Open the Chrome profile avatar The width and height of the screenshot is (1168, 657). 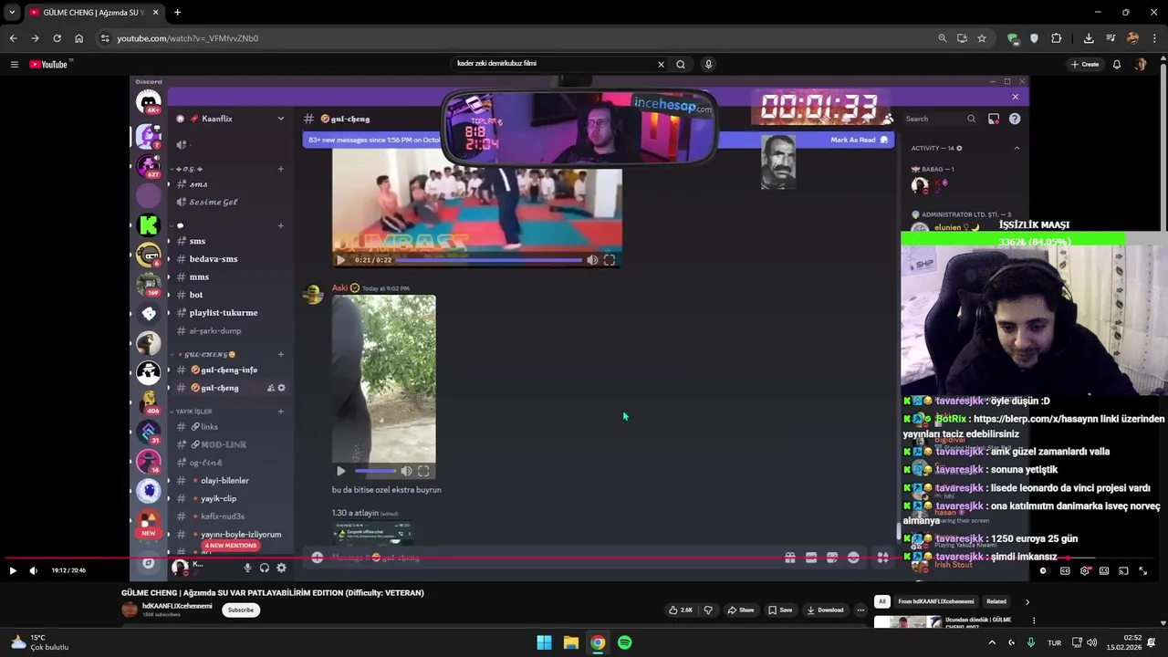tap(1132, 38)
